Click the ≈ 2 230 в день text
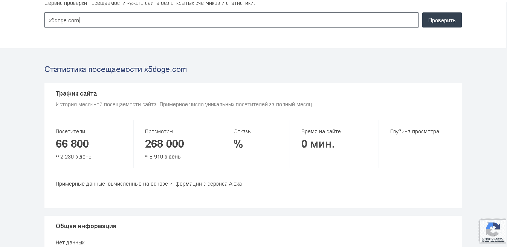The width and height of the screenshot is (507, 247). click(73, 157)
